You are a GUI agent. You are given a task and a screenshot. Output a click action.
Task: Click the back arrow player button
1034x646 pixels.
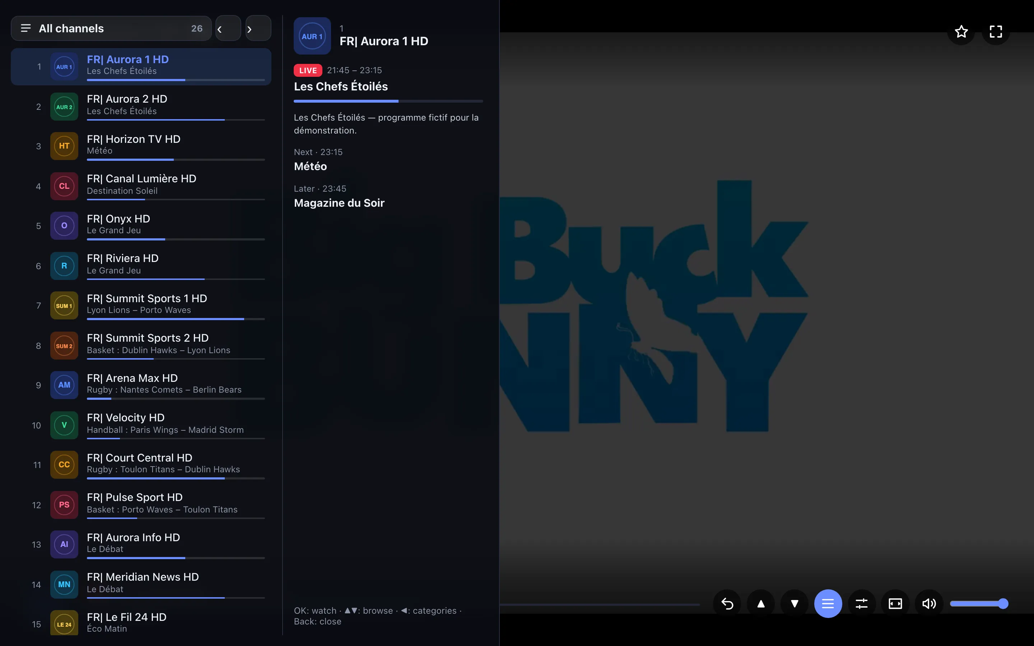(x=727, y=603)
